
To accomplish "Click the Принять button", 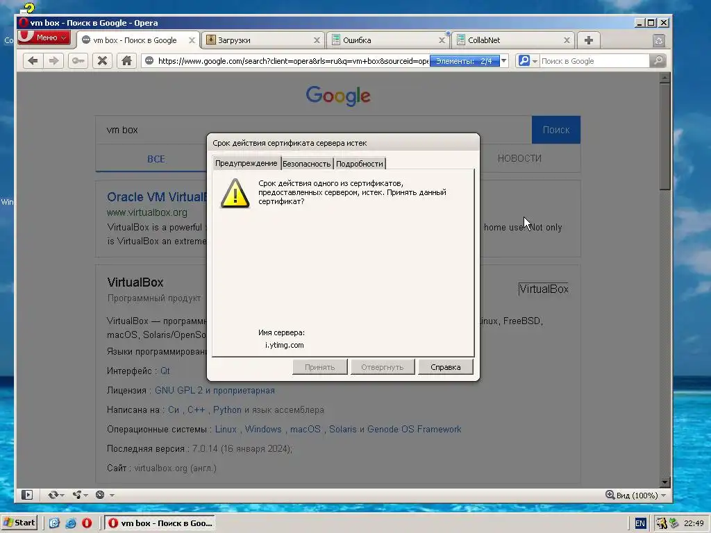I will click(319, 367).
